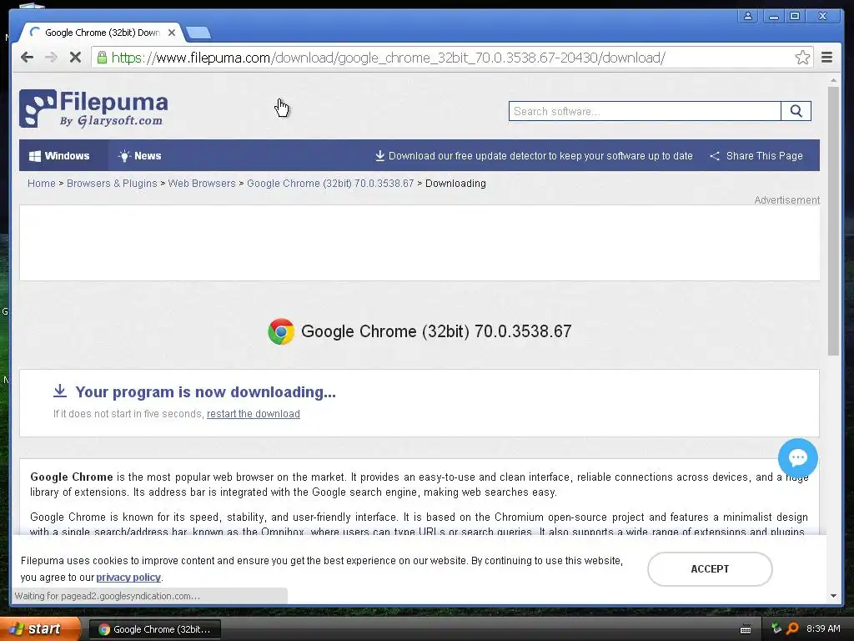The width and height of the screenshot is (854, 641).
Task: Open the blue chat bubble widget
Action: point(798,458)
